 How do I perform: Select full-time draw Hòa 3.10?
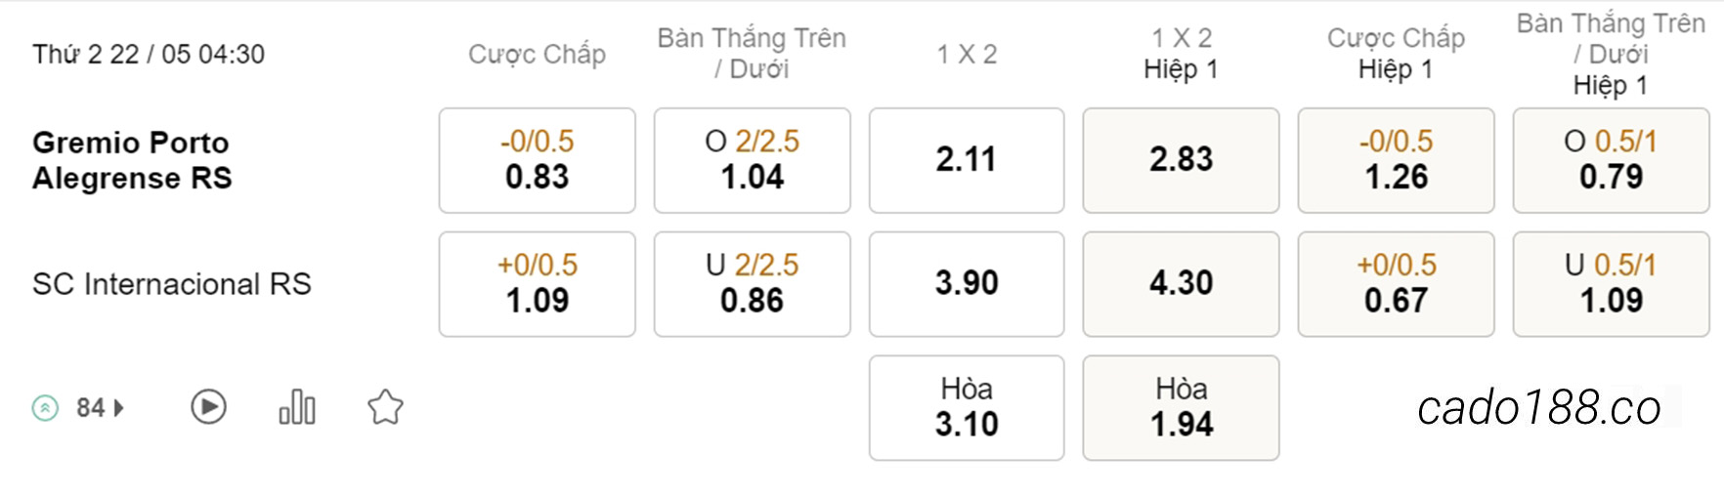coord(967,408)
